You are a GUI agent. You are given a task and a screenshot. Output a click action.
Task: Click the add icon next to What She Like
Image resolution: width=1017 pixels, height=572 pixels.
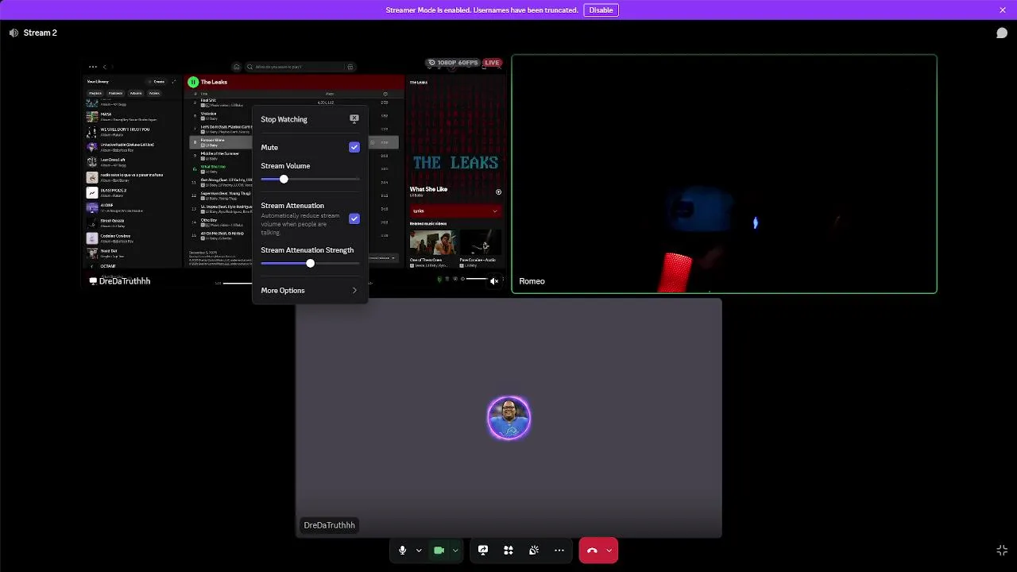498,191
